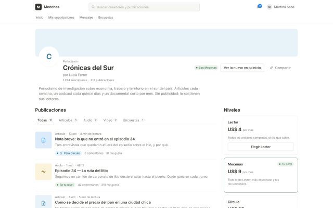Open article icon for Nota breve post
The height and width of the screenshot is (208, 333).
coord(43,140)
